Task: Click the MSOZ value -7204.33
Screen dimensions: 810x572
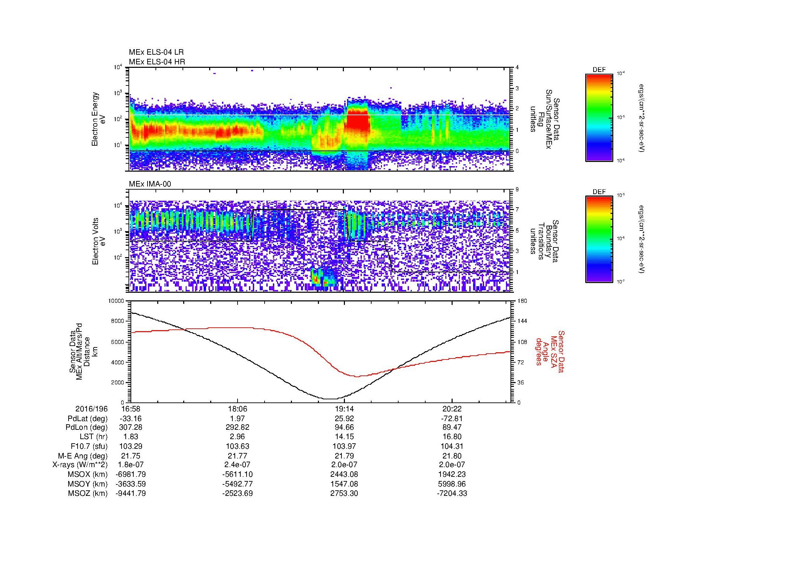Action: point(452,493)
